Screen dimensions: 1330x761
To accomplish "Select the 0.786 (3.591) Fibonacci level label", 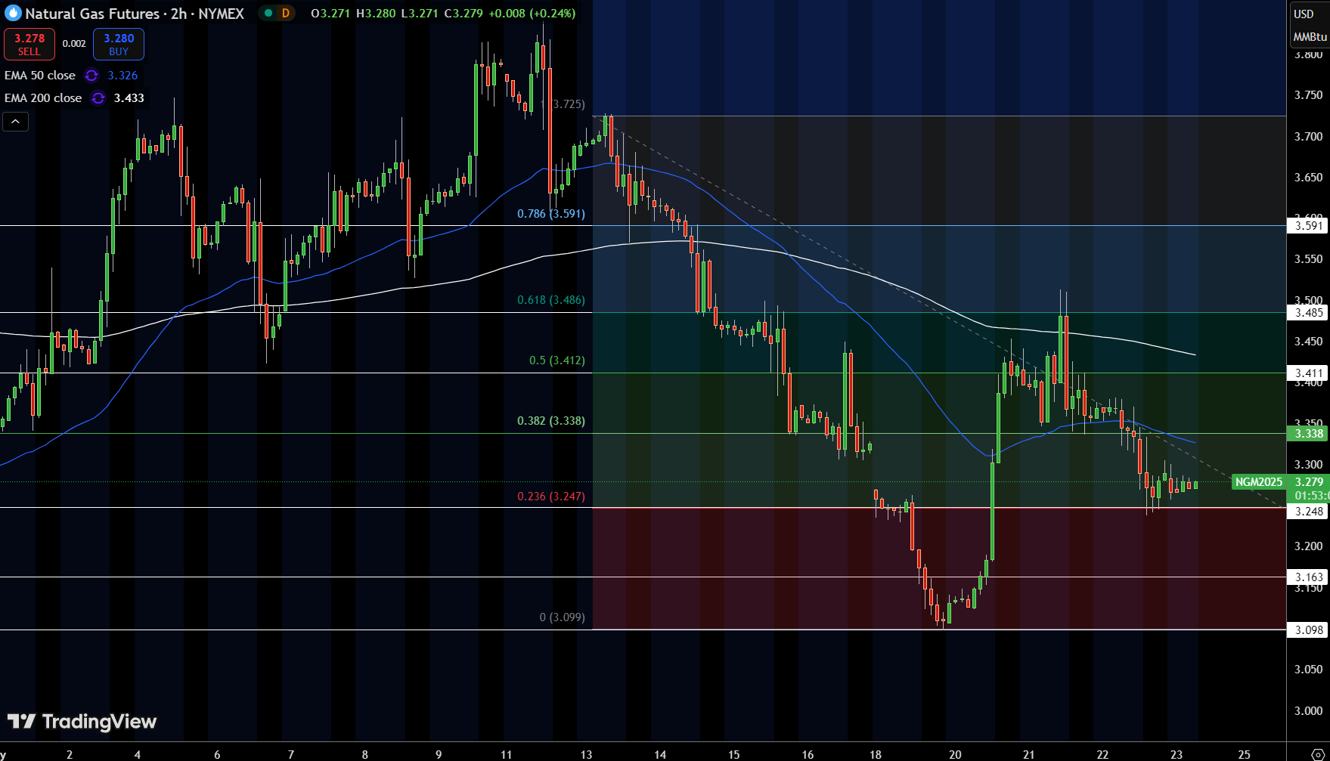I will click(551, 214).
